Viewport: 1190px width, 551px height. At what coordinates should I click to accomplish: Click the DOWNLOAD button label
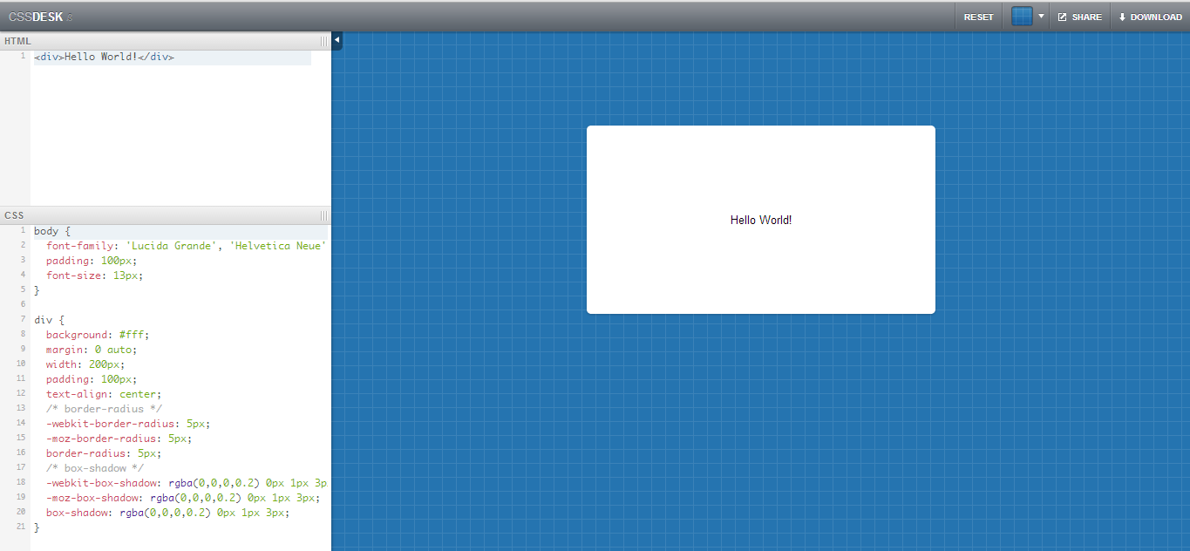pyautogui.click(x=1156, y=17)
